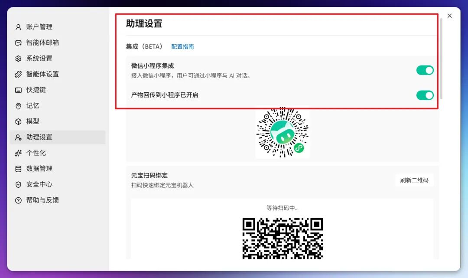Click the settings panel vertical scrollbar
Screen dimensions: 468x278
pos(441,59)
